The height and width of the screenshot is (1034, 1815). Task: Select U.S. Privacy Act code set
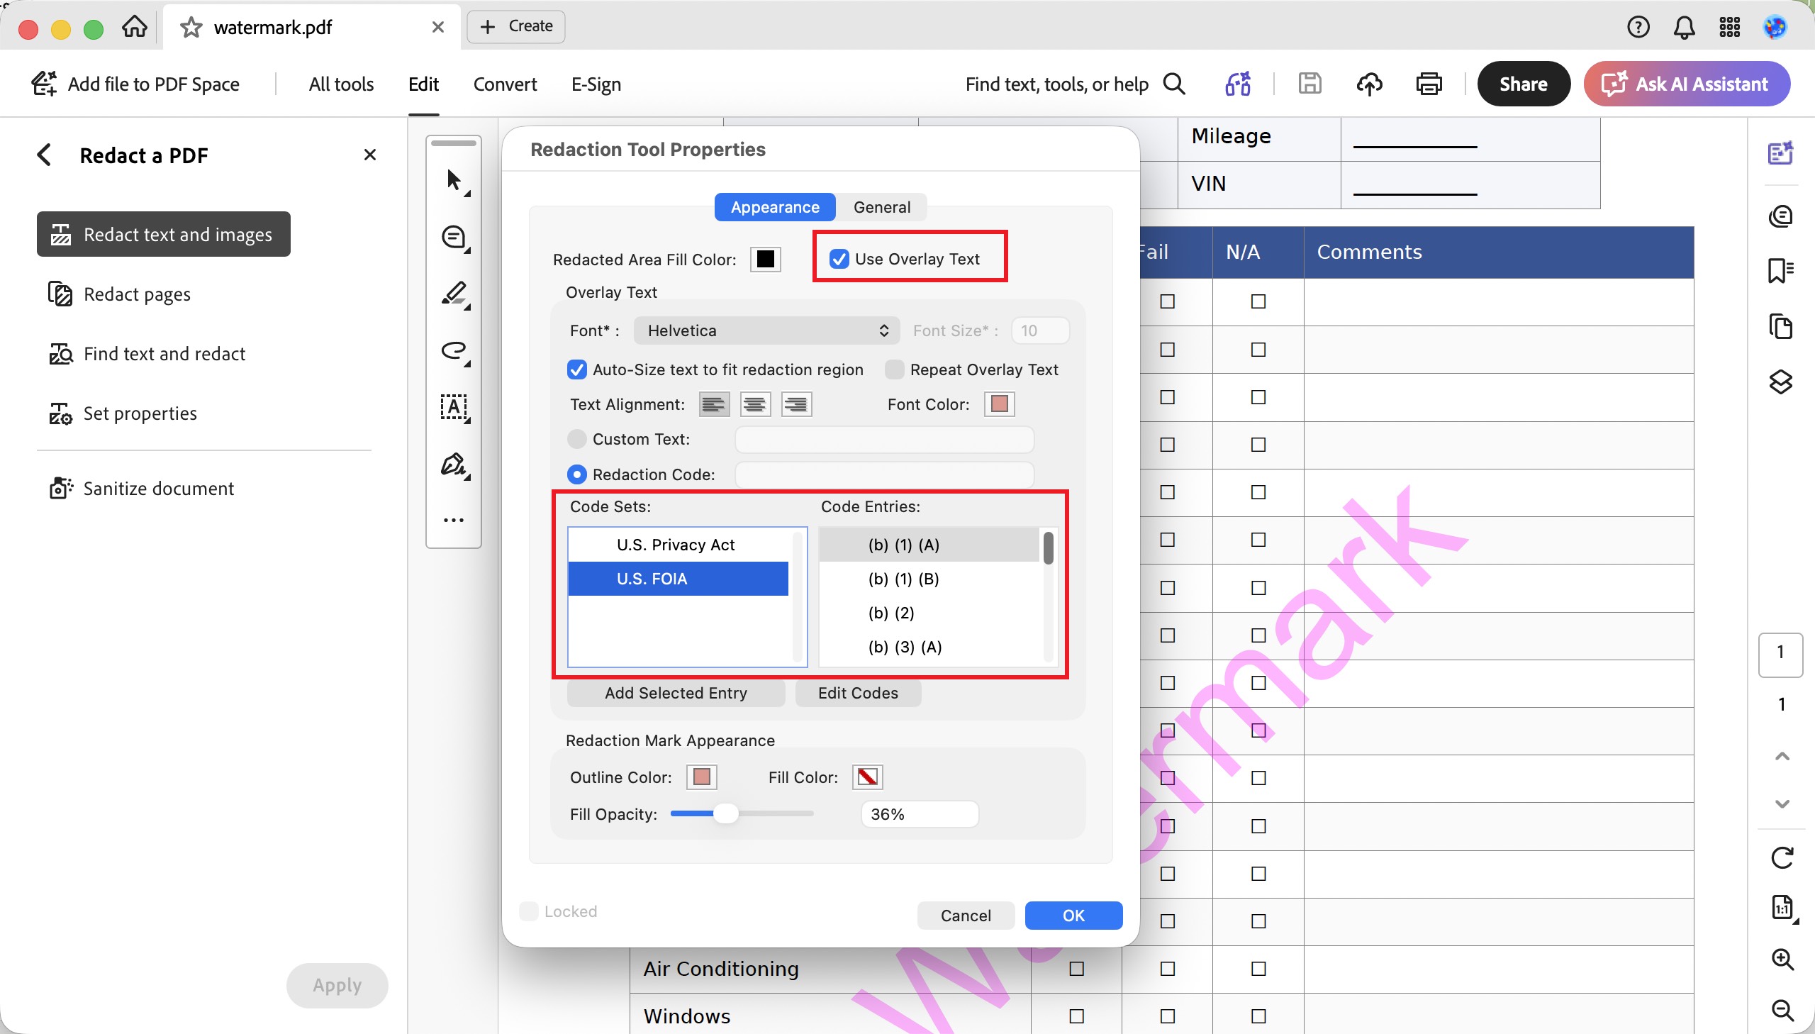pyautogui.click(x=678, y=545)
